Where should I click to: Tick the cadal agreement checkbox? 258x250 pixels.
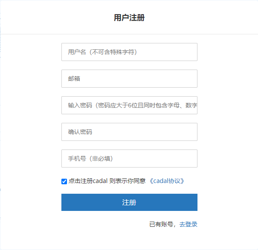point(64,181)
